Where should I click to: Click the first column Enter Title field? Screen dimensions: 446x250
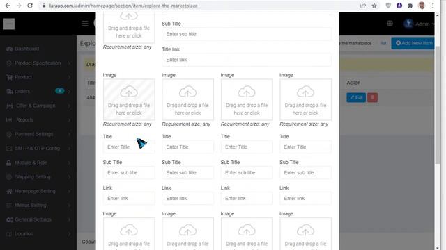point(129,147)
